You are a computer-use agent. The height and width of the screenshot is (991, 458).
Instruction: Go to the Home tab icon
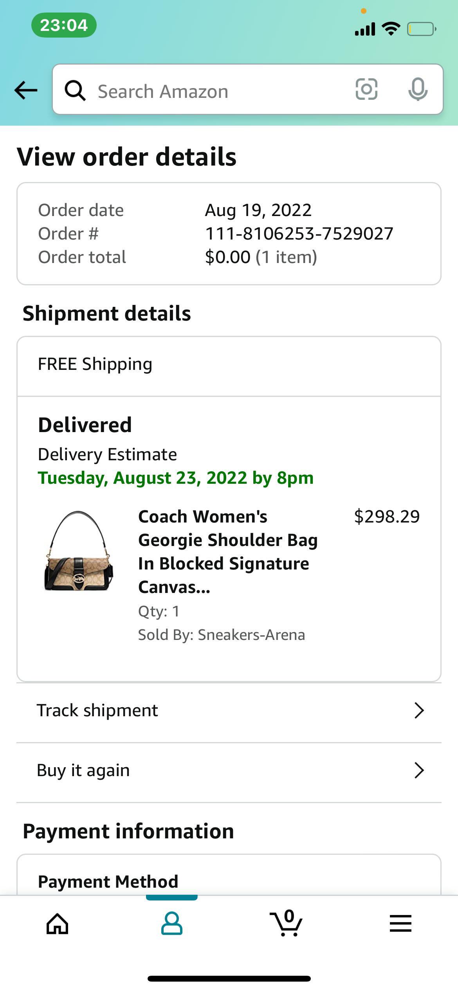[x=58, y=924]
